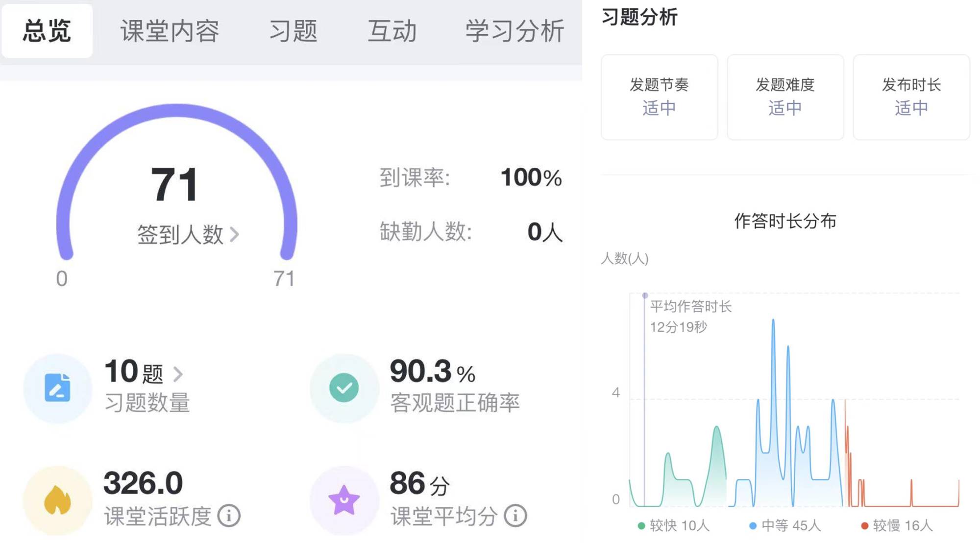
Task: Switch to the 课堂内容 tab
Action: pos(170,31)
